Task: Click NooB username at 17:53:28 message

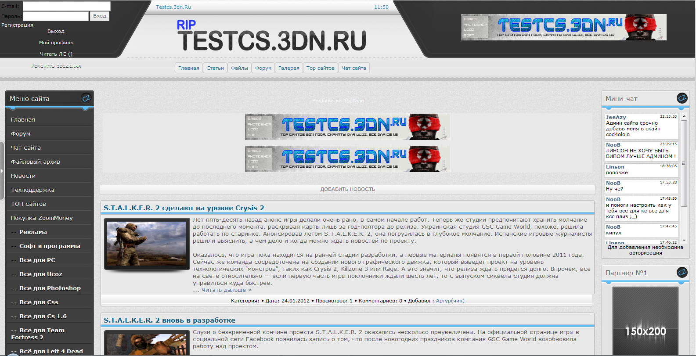Action: click(613, 183)
